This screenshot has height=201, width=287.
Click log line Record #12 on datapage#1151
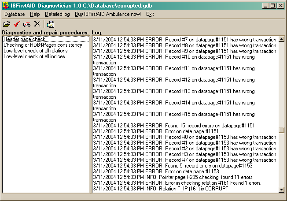click(x=174, y=82)
